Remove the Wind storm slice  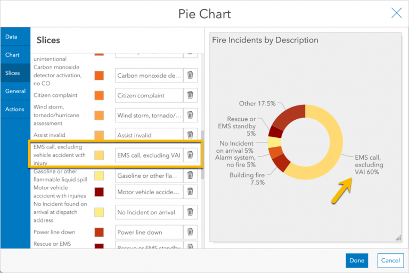pyautogui.click(x=190, y=115)
